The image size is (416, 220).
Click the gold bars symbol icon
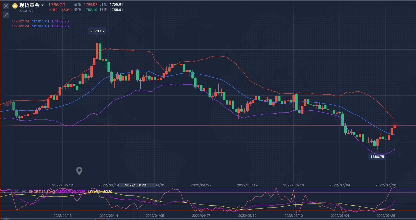(x=15, y=6)
